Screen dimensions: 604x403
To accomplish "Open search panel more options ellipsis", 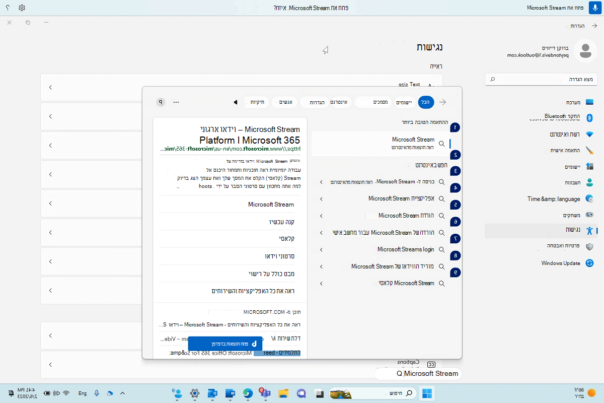I will point(176,102).
